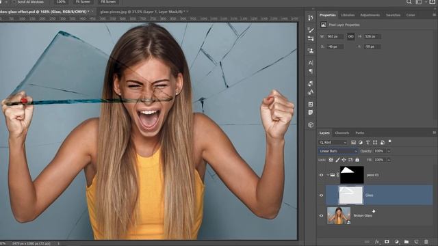Click the Pixel Layer Properties icon
The width and height of the screenshot is (438, 246).
[x=324, y=25]
